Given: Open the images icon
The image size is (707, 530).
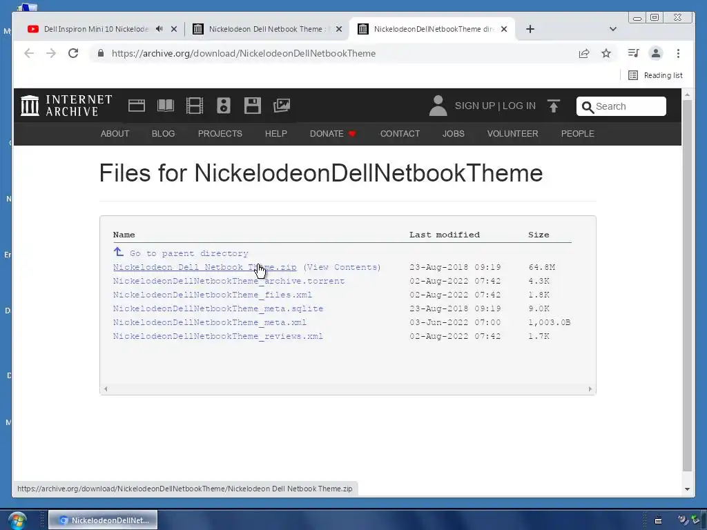Looking at the screenshot, I should coord(282,106).
